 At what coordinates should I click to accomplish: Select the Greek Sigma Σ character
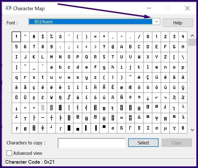pos(148,128)
